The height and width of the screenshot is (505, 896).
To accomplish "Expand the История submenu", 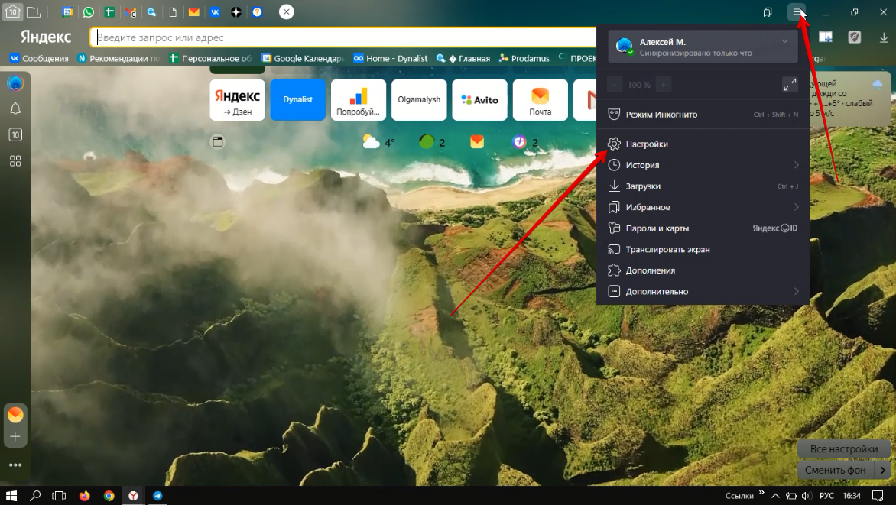I will (703, 165).
